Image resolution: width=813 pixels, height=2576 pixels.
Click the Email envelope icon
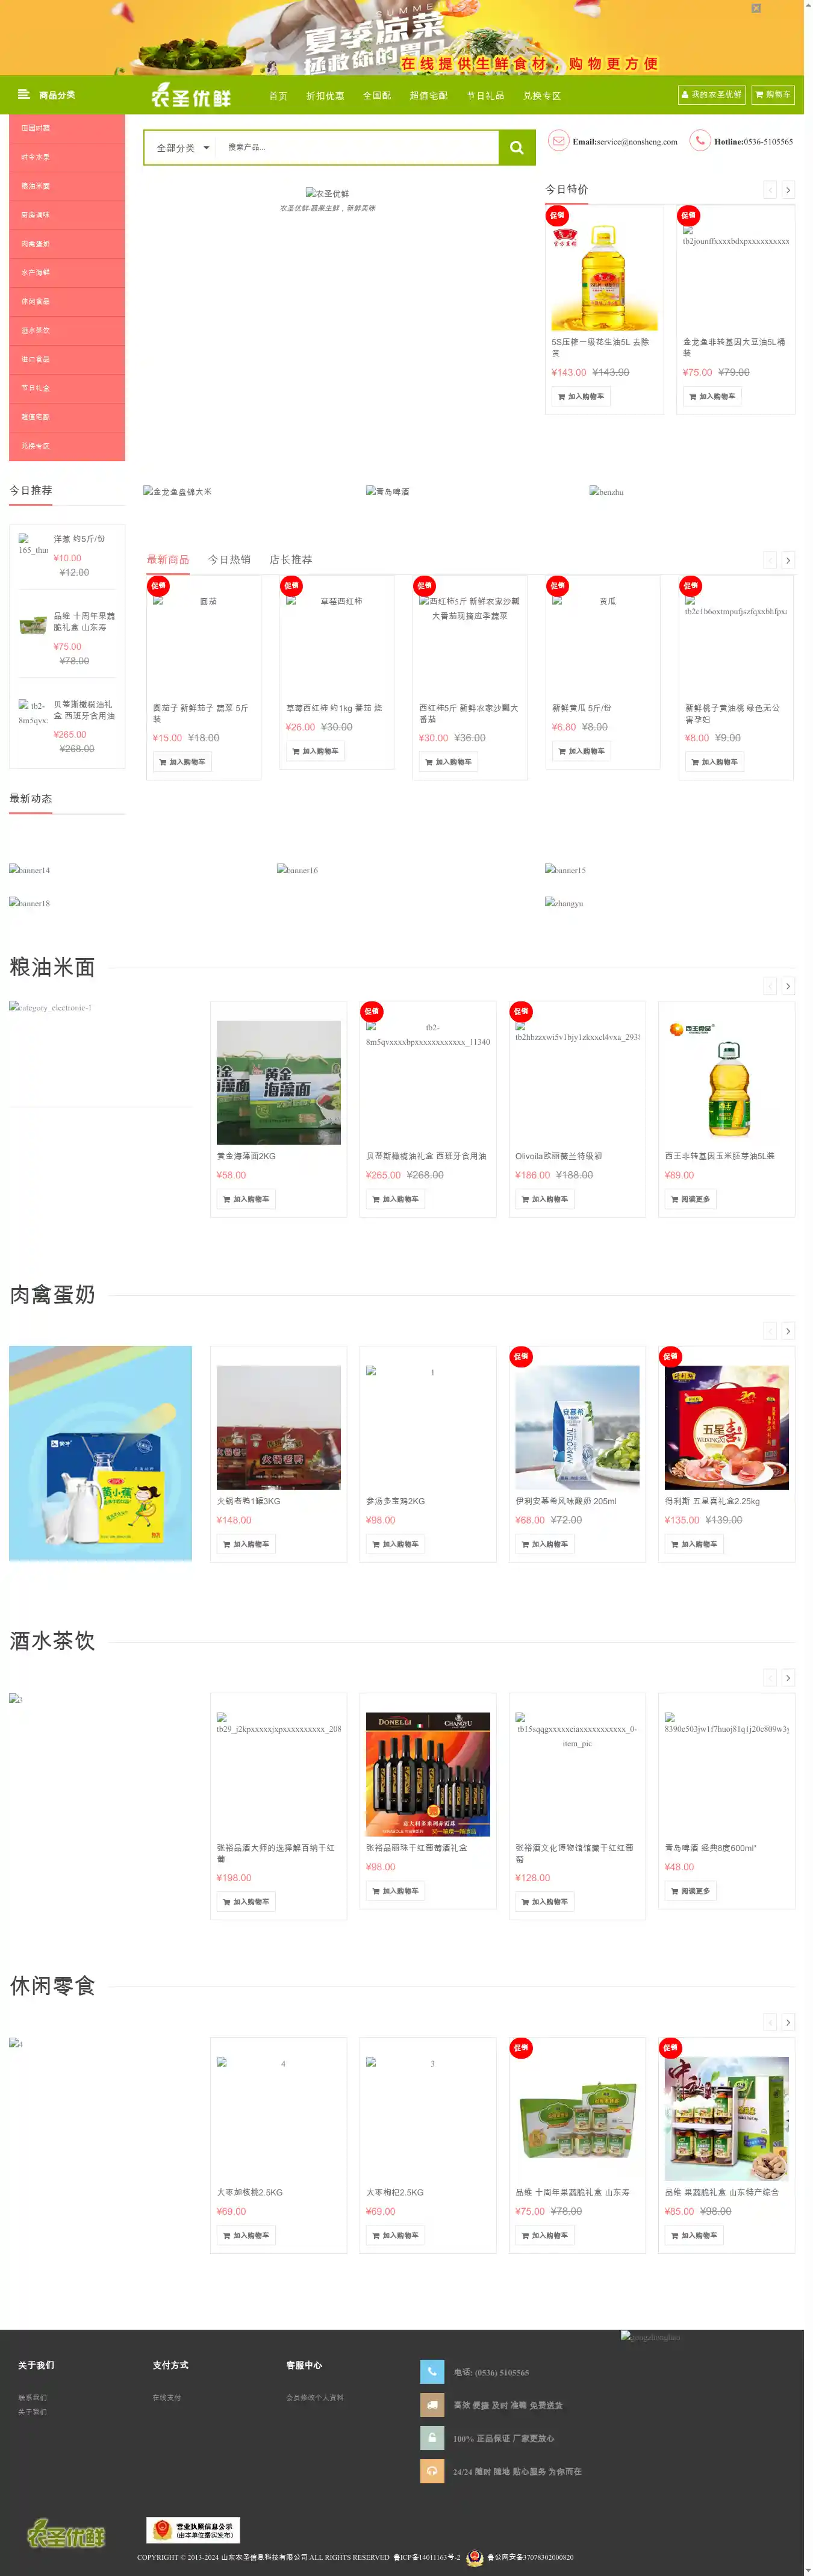point(558,141)
